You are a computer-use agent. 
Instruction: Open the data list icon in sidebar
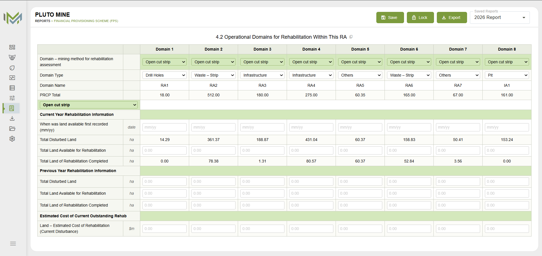click(x=12, y=88)
